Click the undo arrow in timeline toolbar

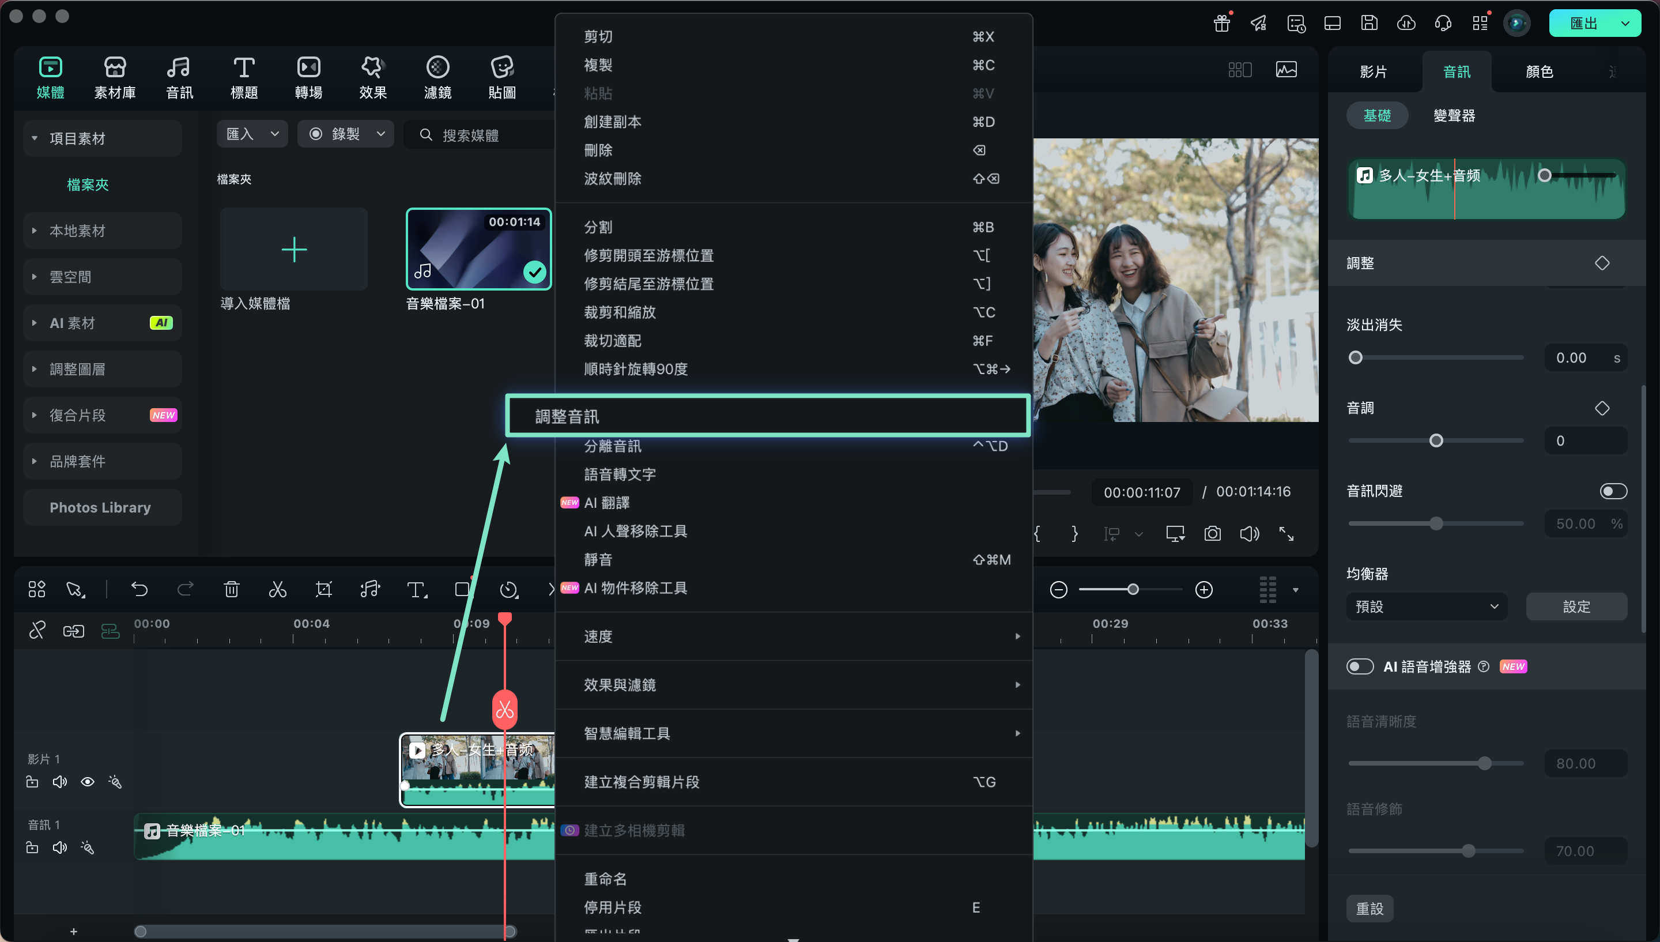point(139,589)
